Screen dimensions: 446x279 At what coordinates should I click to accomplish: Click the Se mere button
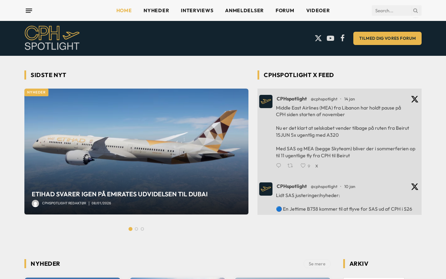pyautogui.click(x=317, y=264)
